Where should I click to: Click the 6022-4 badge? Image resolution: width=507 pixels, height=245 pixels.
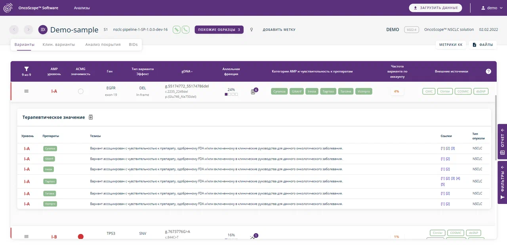(412, 30)
